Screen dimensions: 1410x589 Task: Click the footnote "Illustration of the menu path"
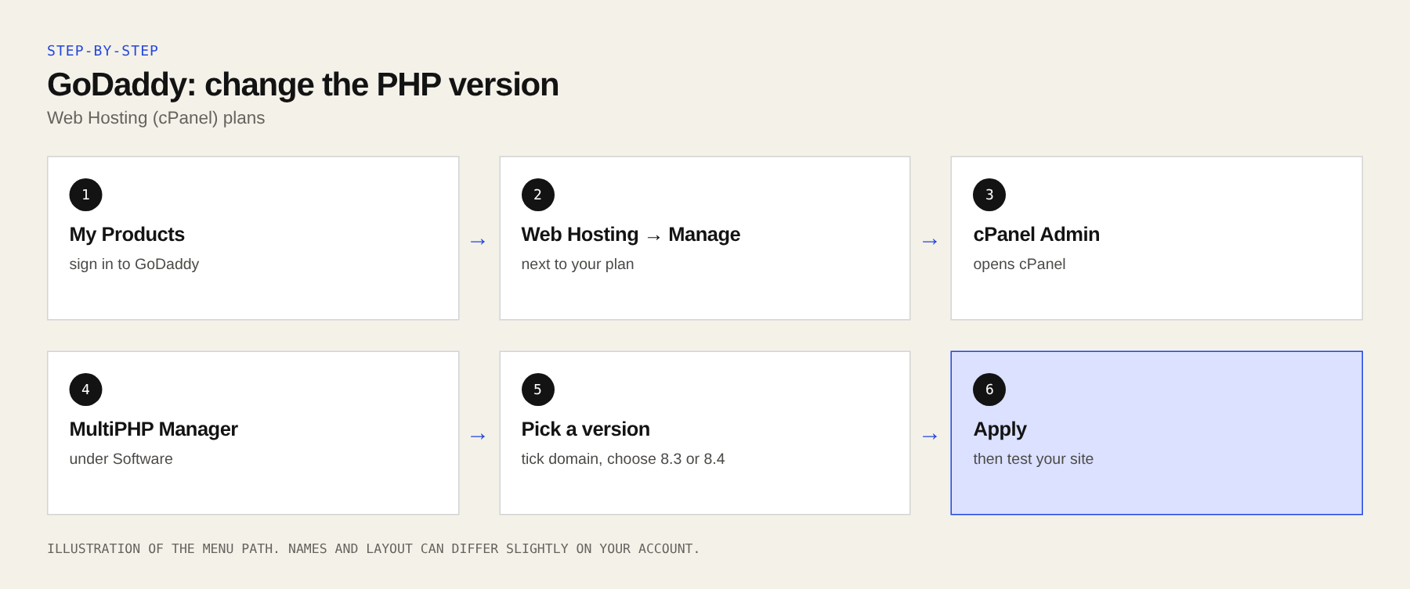[x=373, y=549]
